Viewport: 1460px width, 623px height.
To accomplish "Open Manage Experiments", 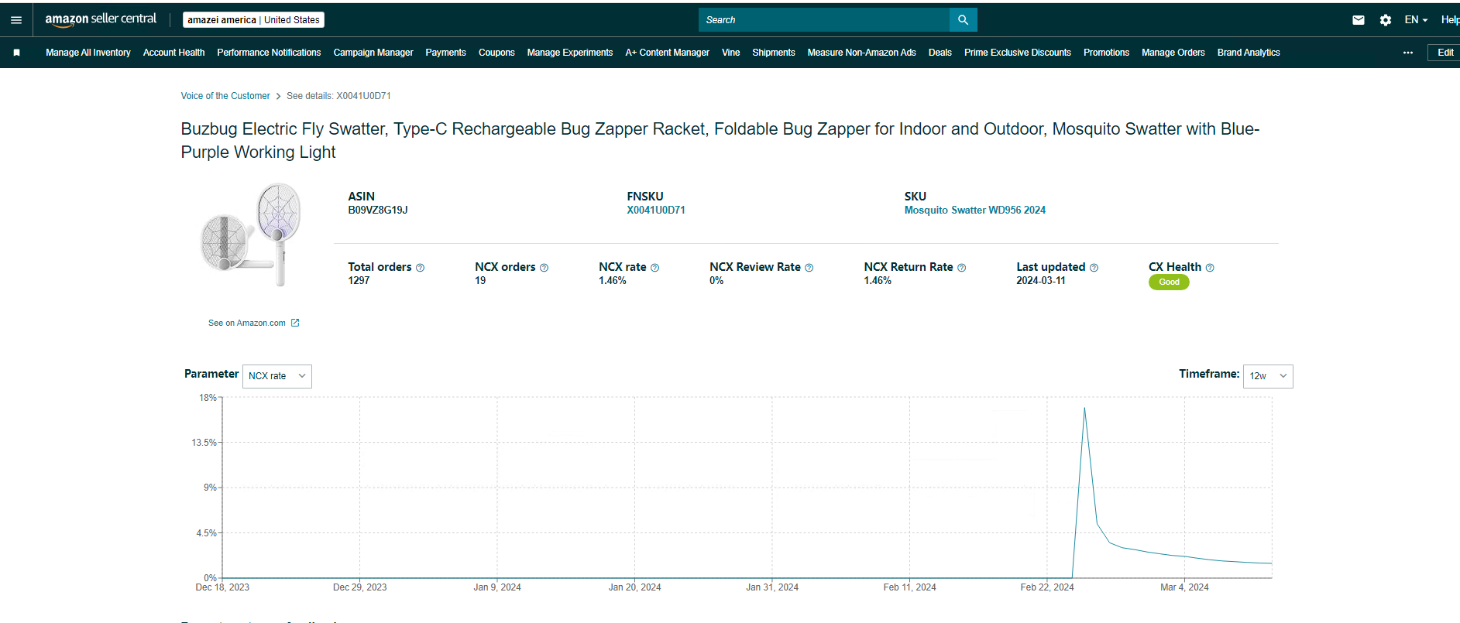I will pyautogui.click(x=570, y=53).
